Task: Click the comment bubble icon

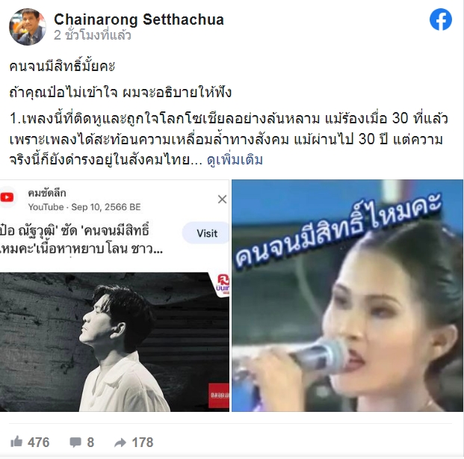Action: (x=75, y=443)
